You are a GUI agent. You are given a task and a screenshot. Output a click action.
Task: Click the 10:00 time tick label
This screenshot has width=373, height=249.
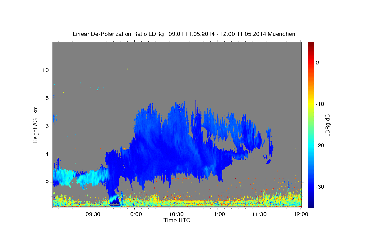point(135,214)
